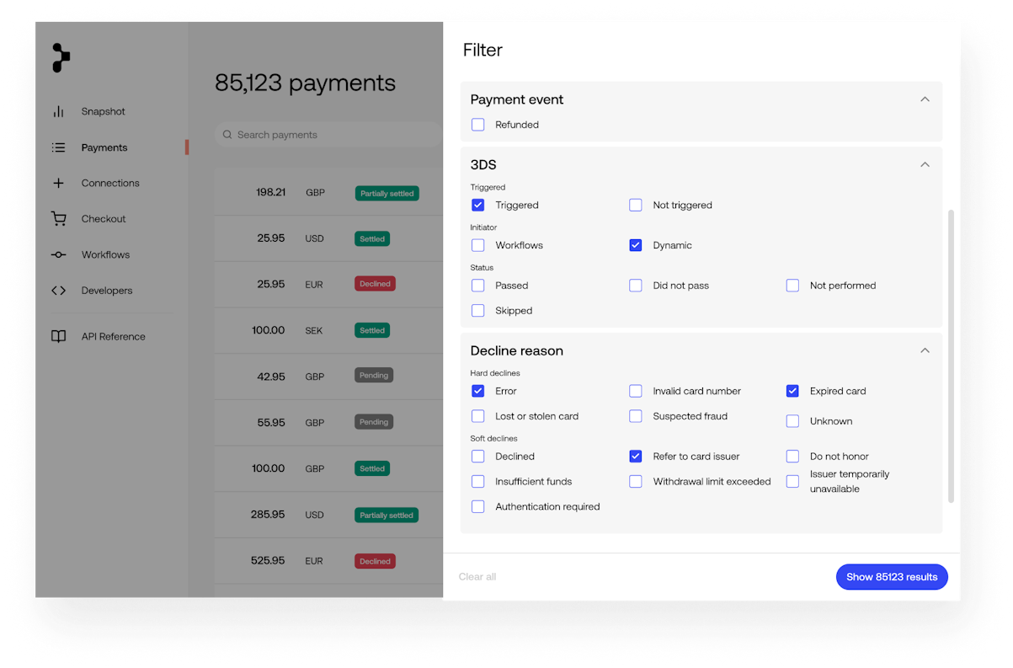Open API Reference link
The width and height of the screenshot is (1013, 668).
113,336
